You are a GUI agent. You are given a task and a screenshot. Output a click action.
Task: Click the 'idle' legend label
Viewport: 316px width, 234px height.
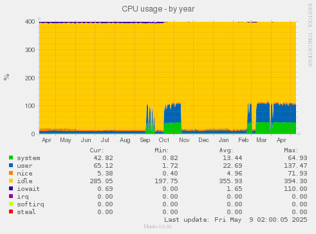pyautogui.click(x=24, y=181)
